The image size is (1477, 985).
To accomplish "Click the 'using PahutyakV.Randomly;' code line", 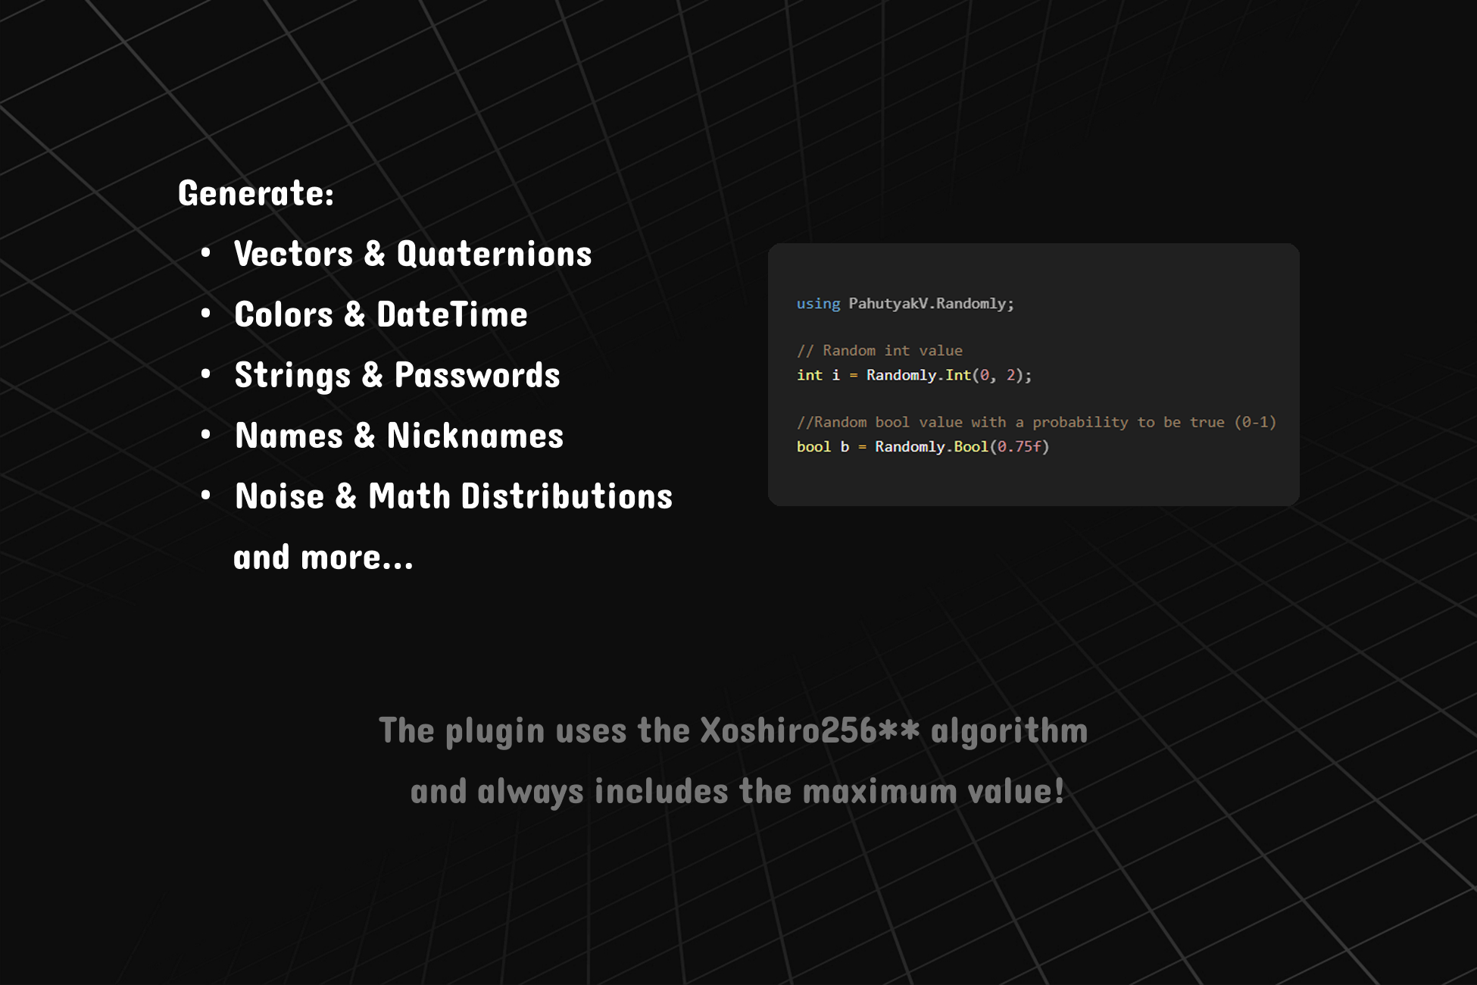I will point(905,304).
